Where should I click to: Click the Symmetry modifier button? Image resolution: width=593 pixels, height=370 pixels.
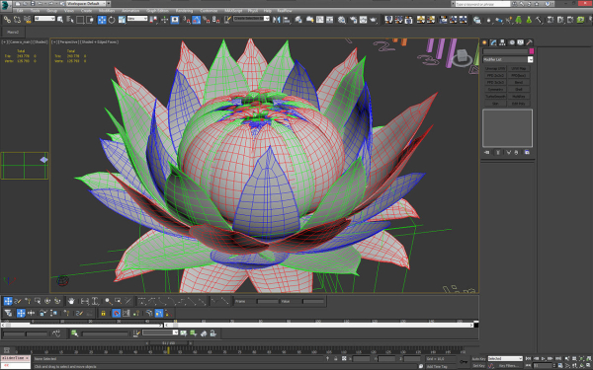pos(495,90)
